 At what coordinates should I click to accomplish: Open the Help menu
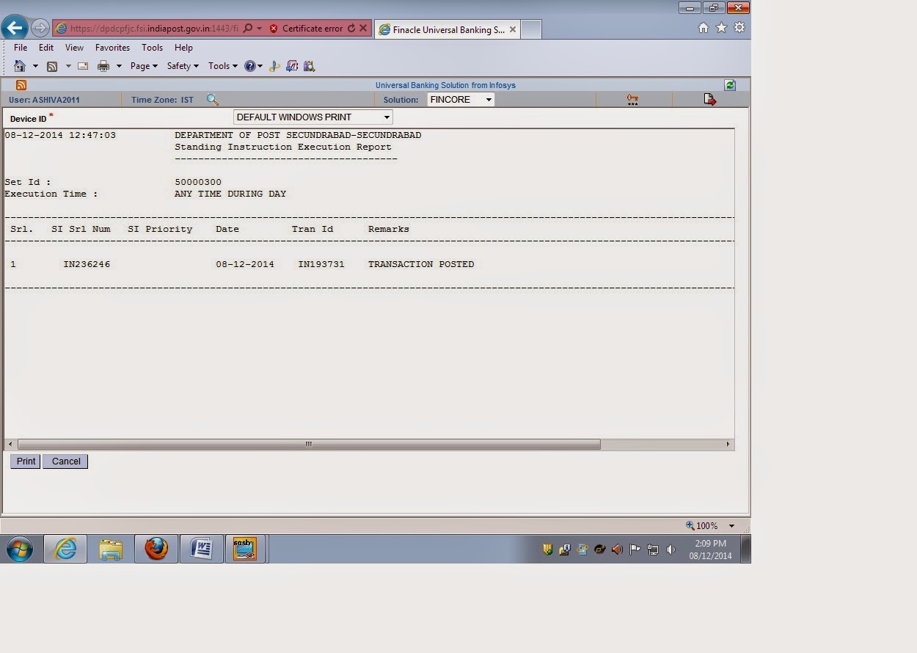(183, 48)
